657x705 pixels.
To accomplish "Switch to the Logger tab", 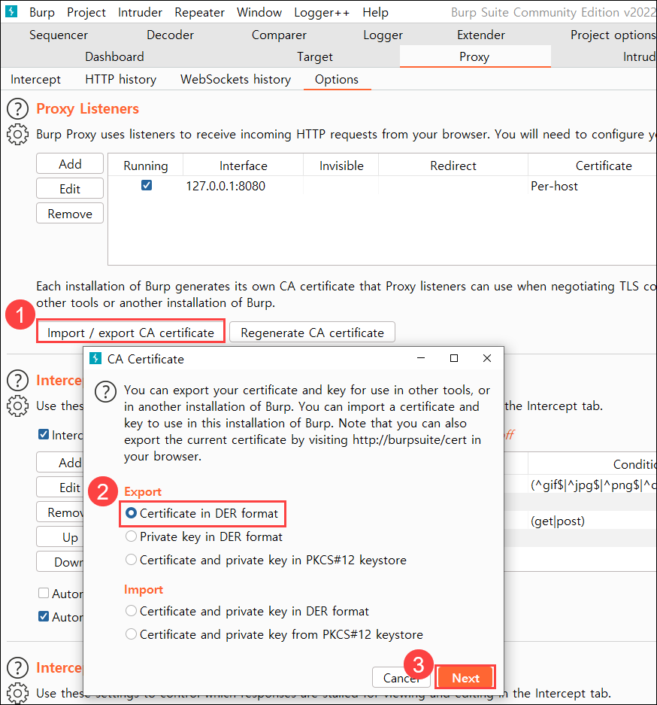I will tap(383, 35).
